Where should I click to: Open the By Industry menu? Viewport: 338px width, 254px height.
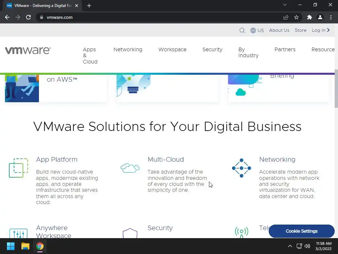point(248,53)
